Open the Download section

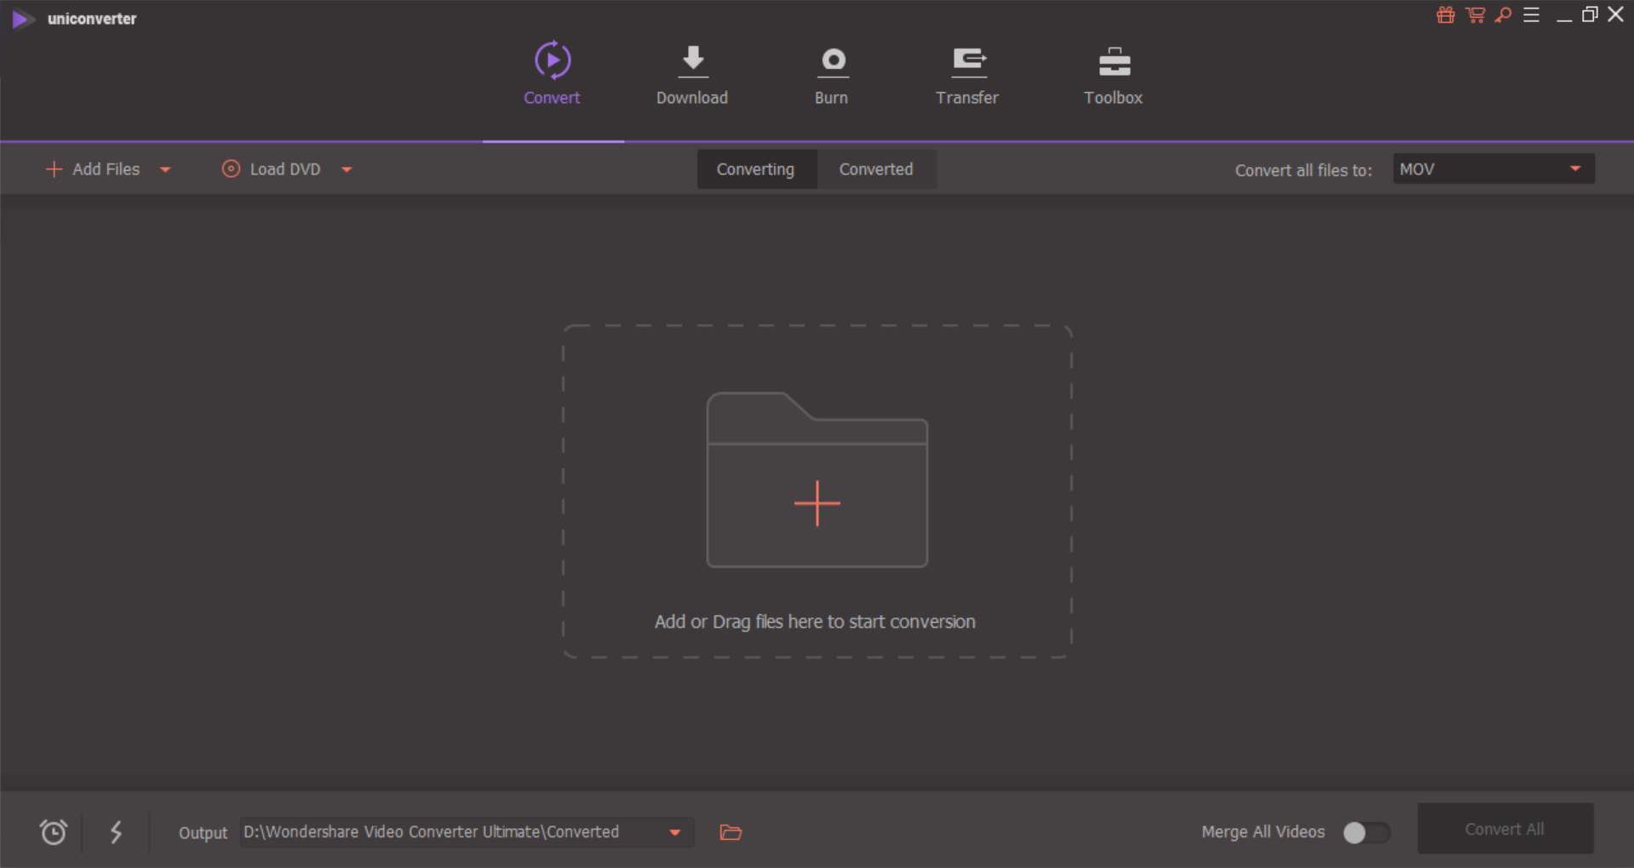point(691,75)
